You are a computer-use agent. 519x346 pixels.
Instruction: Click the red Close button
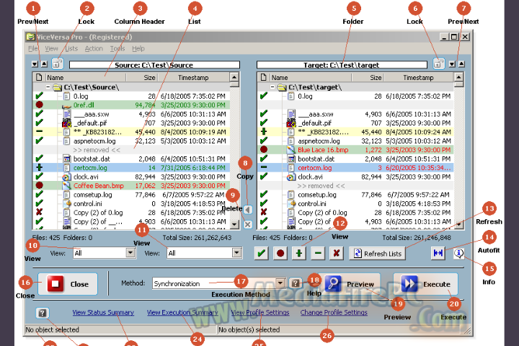click(68, 284)
